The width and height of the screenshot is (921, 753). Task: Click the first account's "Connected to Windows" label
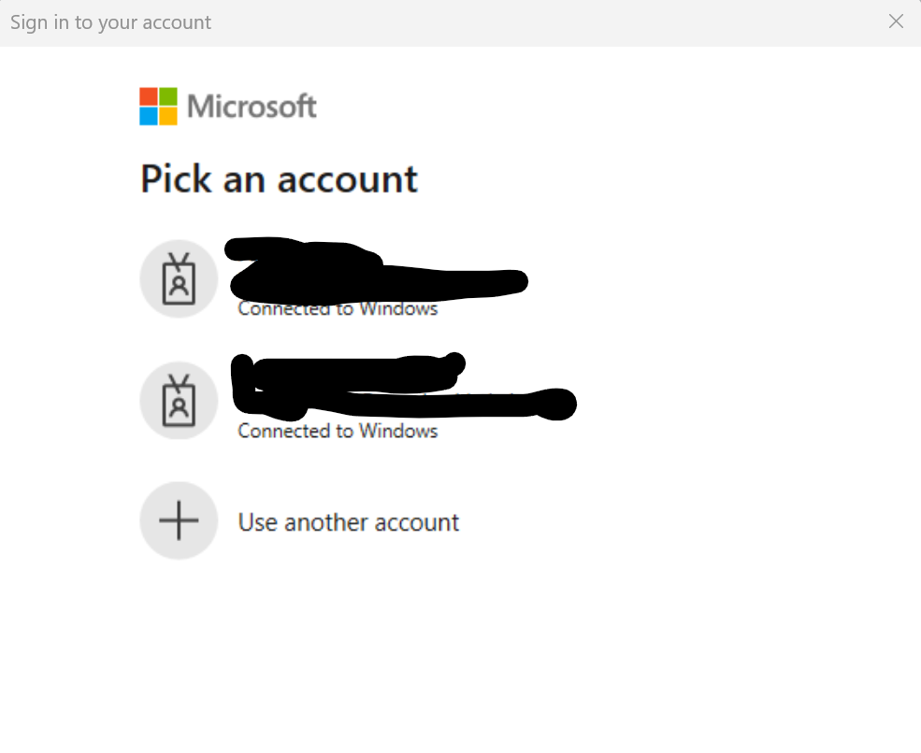pyautogui.click(x=338, y=309)
